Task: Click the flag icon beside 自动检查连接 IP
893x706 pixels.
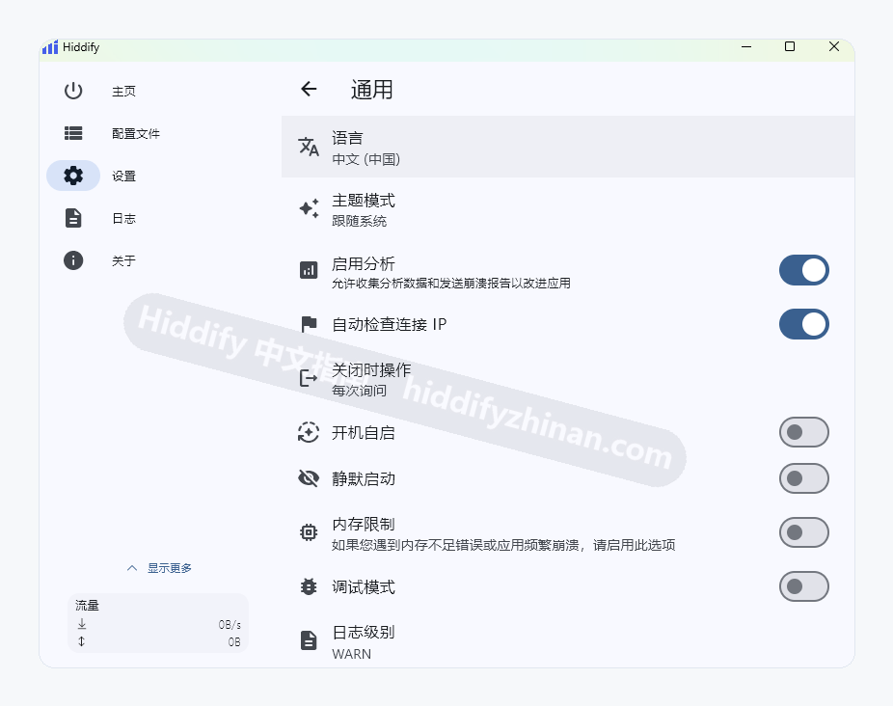Action: 309,324
